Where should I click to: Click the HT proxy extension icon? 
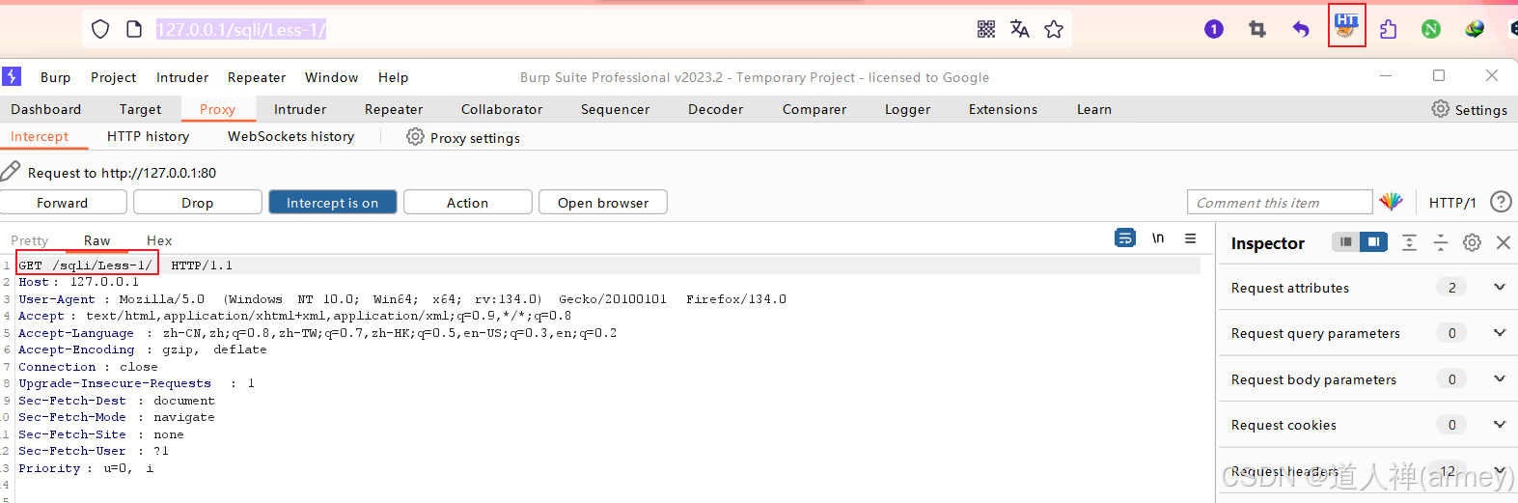click(1346, 26)
